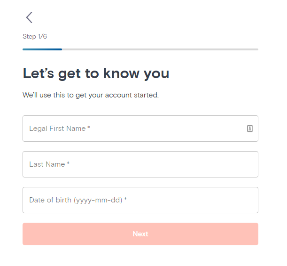Select the "Let's get to know you" heading
The height and width of the screenshot is (266, 287).
96,74
